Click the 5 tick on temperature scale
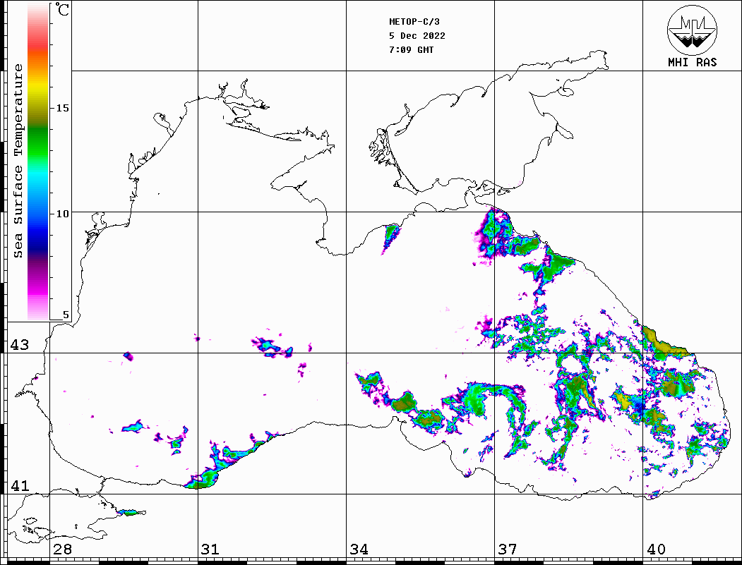Viewport: 742px width, 565px height. pyautogui.click(x=65, y=315)
